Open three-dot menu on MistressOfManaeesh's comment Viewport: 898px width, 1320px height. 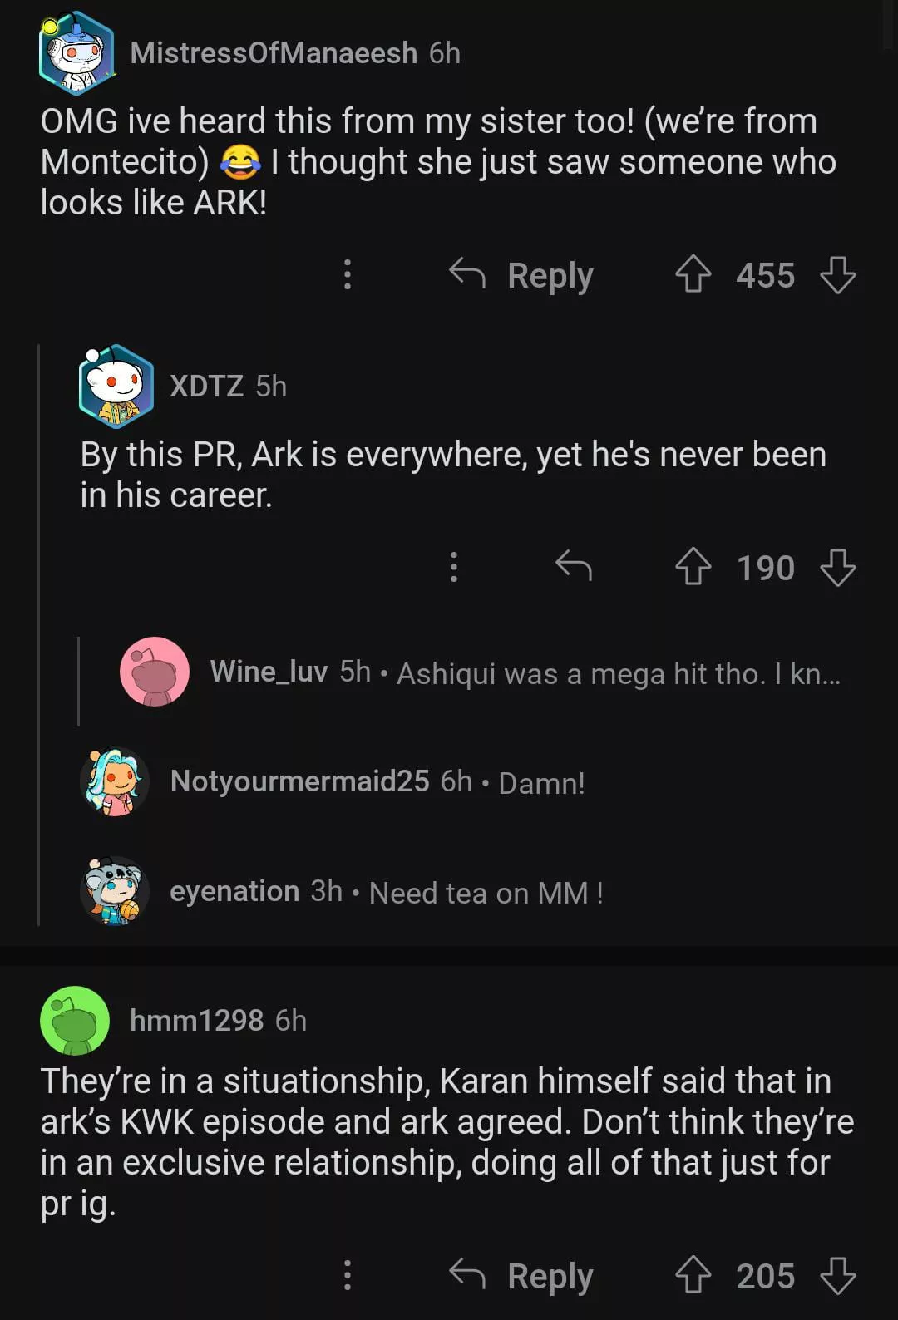tap(348, 275)
